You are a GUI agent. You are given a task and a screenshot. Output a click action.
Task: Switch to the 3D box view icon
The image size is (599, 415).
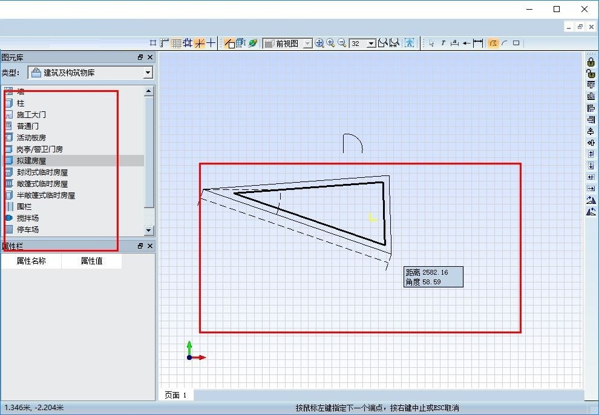(241, 43)
